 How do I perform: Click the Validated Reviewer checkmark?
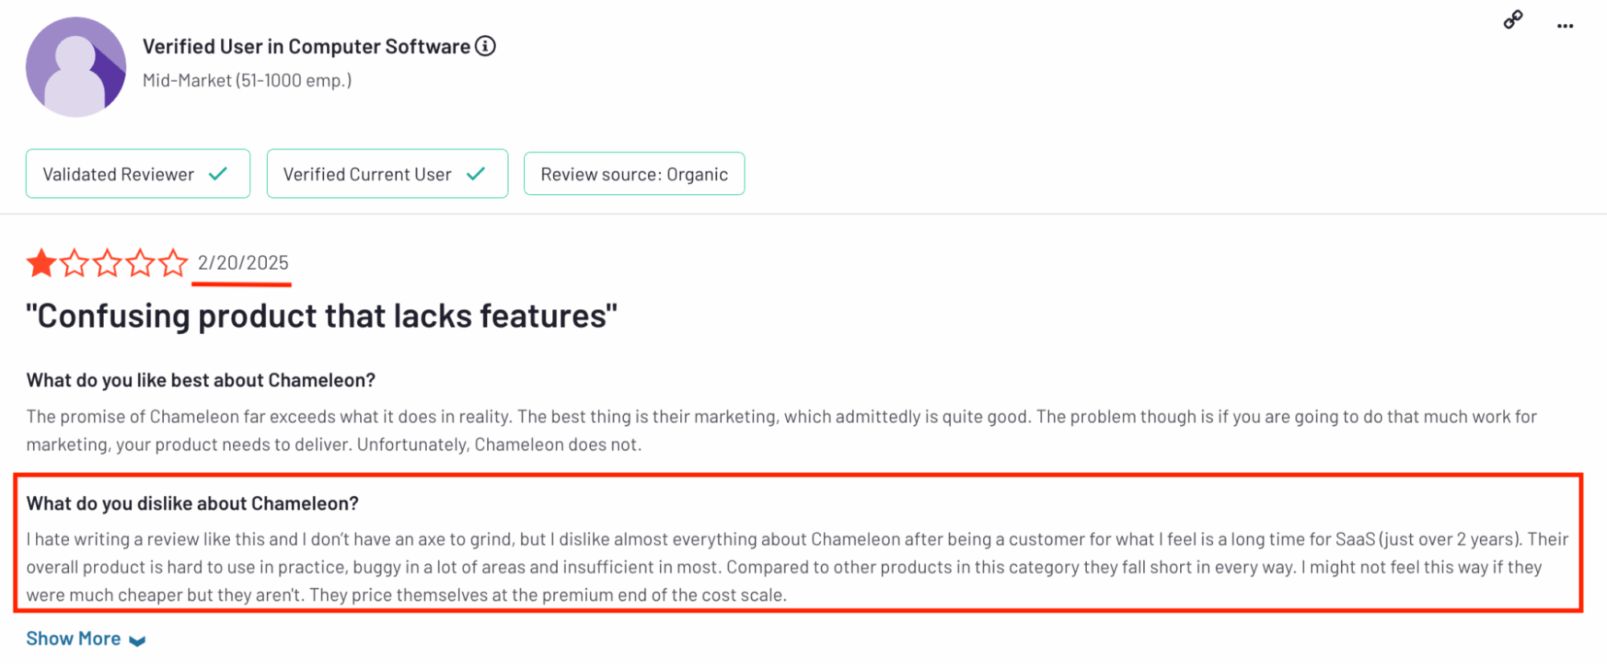pos(218,173)
